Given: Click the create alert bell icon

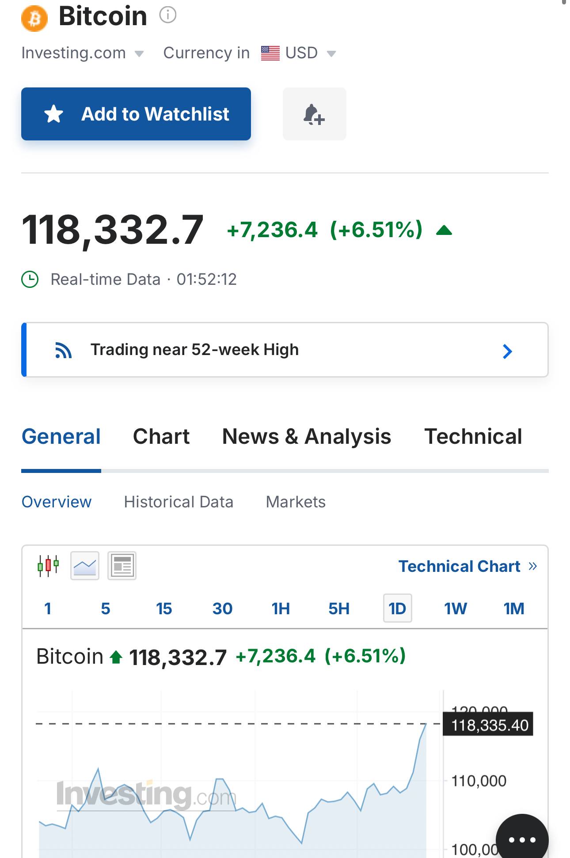Looking at the screenshot, I should [x=314, y=114].
